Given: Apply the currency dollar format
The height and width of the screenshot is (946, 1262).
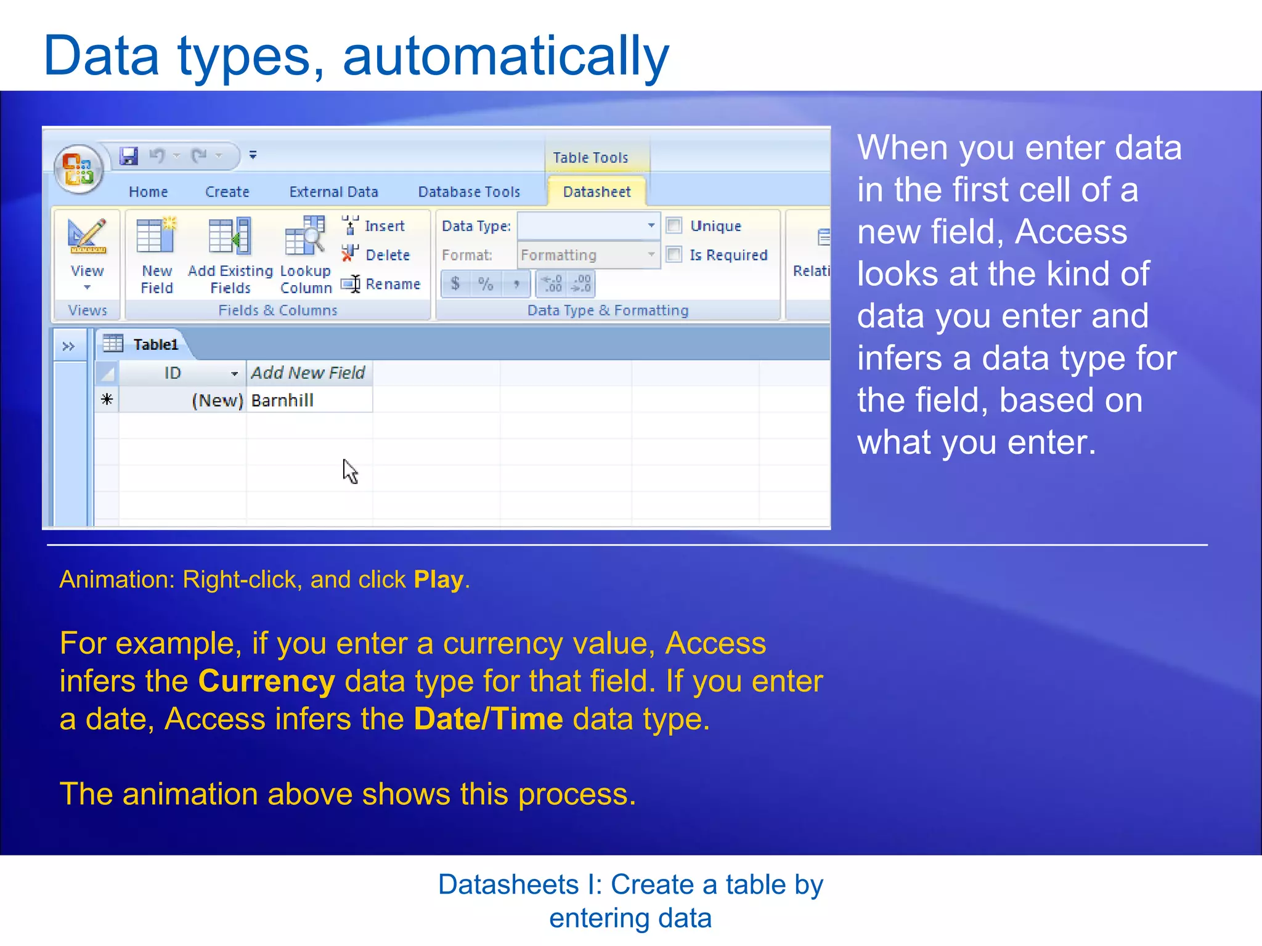Looking at the screenshot, I should (x=455, y=284).
